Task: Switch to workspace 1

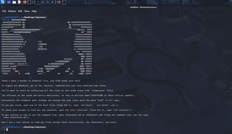Action: 38,2
